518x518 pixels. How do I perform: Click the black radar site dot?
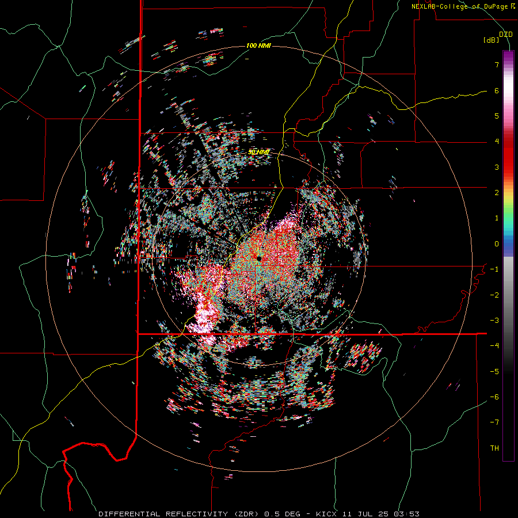pos(259,258)
